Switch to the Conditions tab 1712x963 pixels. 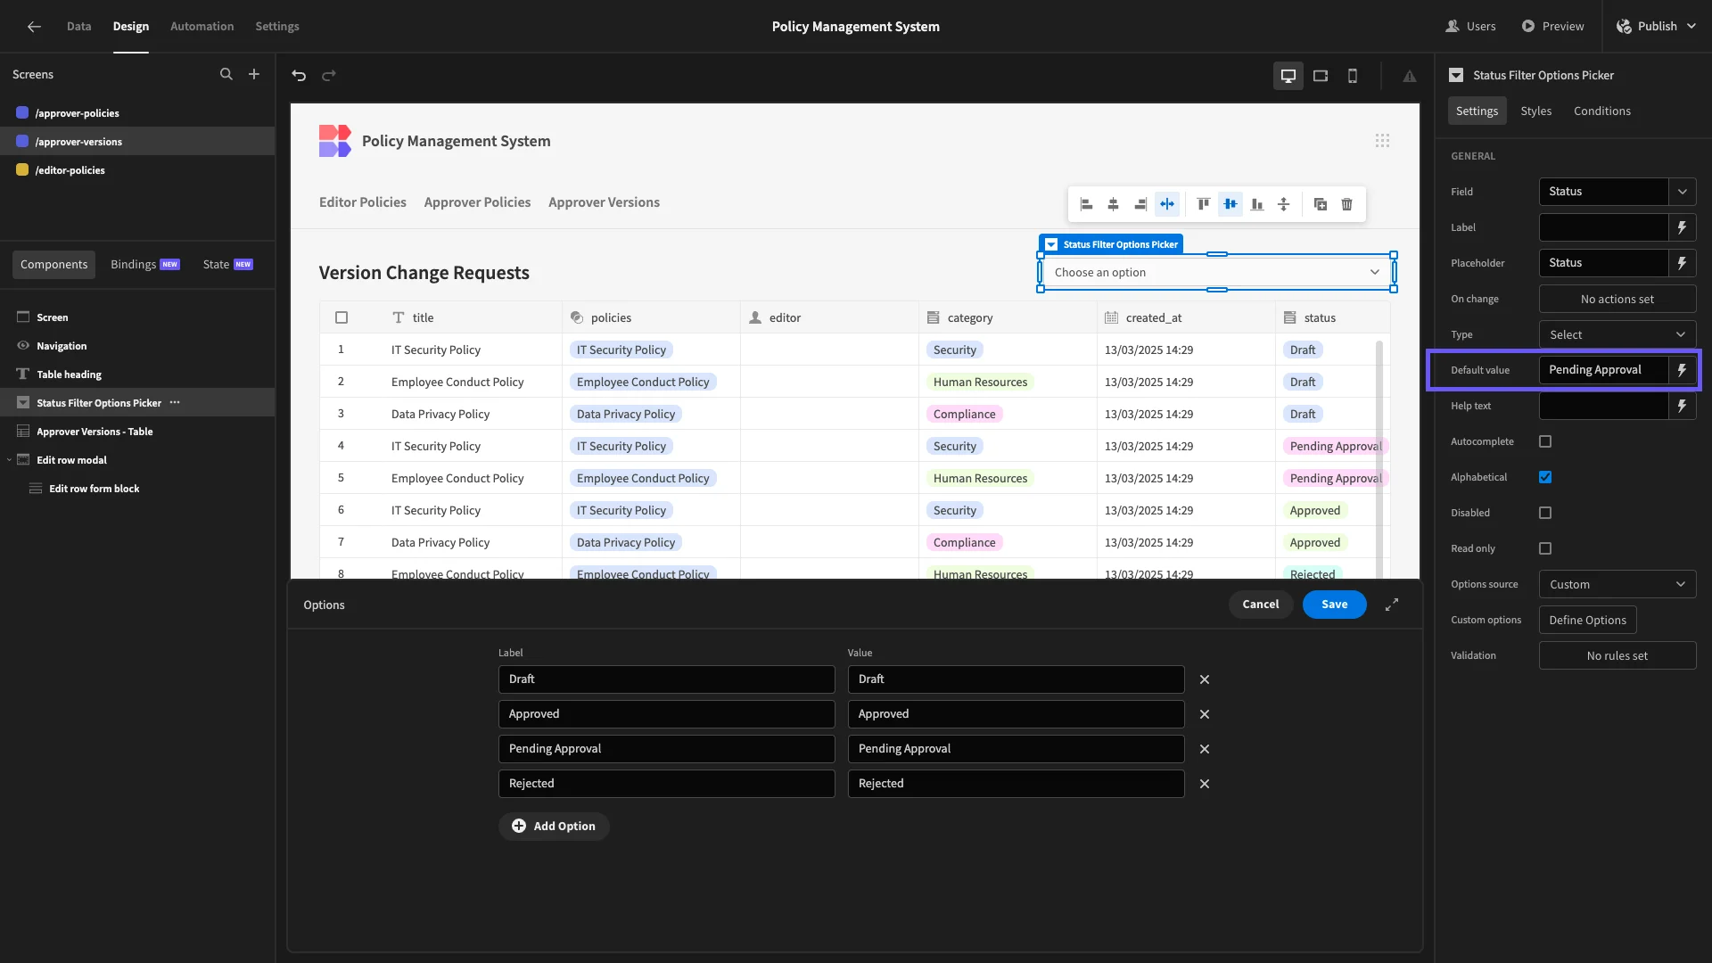pyautogui.click(x=1601, y=111)
